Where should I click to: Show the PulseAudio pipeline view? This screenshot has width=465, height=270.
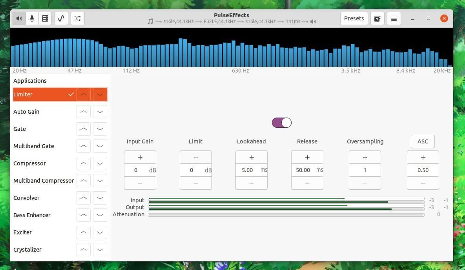pyautogui.click(x=45, y=18)
